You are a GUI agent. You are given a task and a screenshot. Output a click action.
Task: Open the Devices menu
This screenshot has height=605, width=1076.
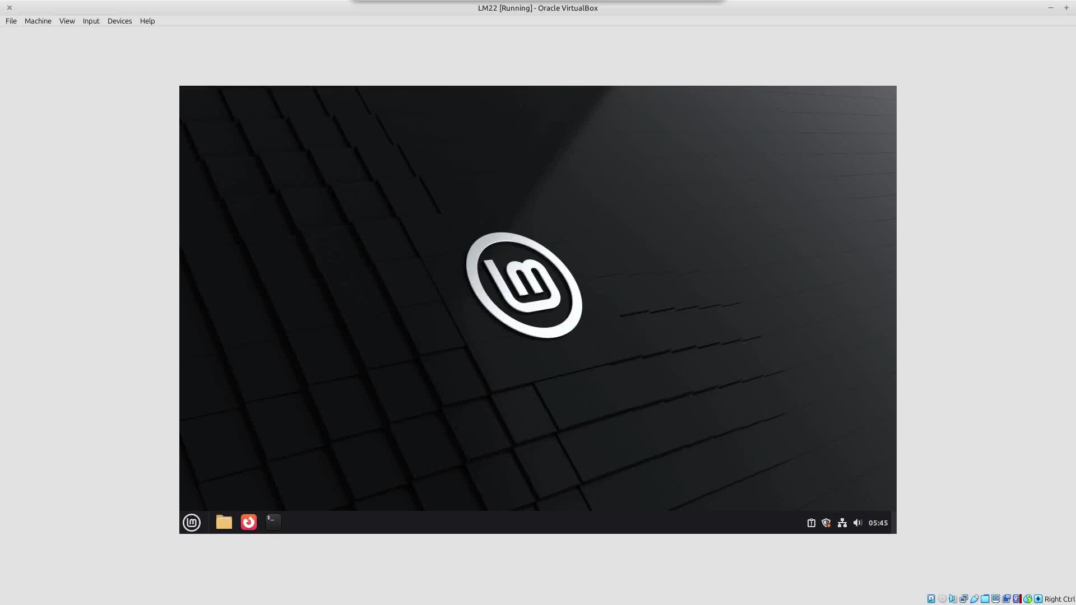click(119, 21)
